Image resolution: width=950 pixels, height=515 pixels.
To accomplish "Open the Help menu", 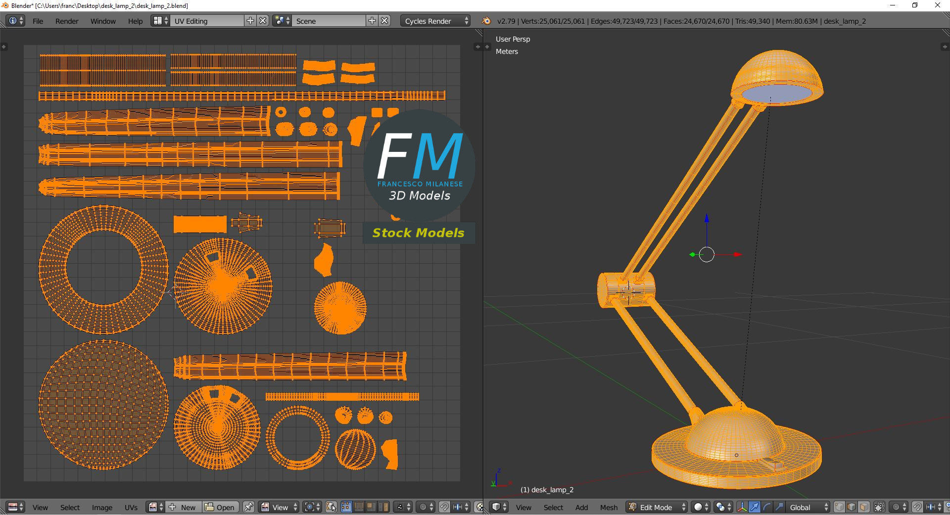I will [x=135, y=21].
